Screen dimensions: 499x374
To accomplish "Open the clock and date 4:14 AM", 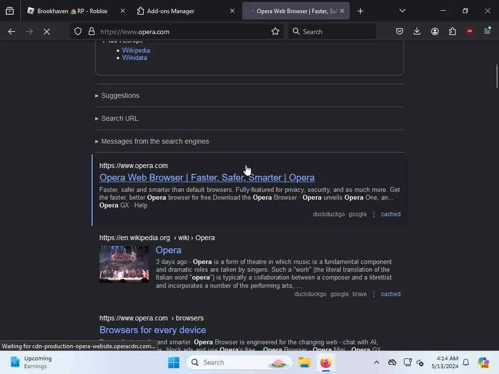I will click(445, 362).
